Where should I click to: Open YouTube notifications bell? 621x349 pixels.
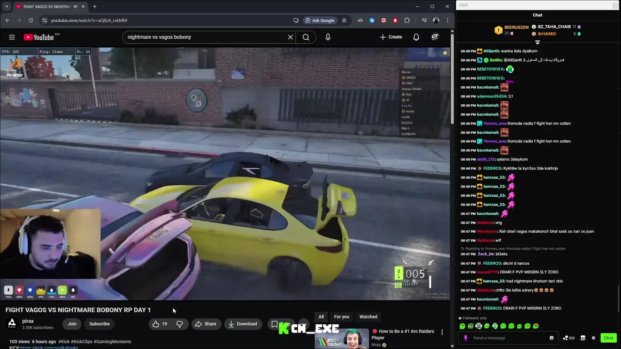click(x=416, y=37)
